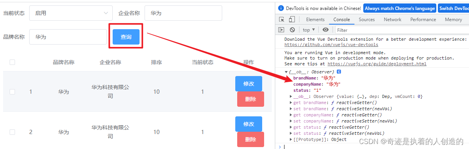Expand get brandName reactiveGetter entry
The width and height of the screenshot is (469, 149).
click(x=291, y=103)
